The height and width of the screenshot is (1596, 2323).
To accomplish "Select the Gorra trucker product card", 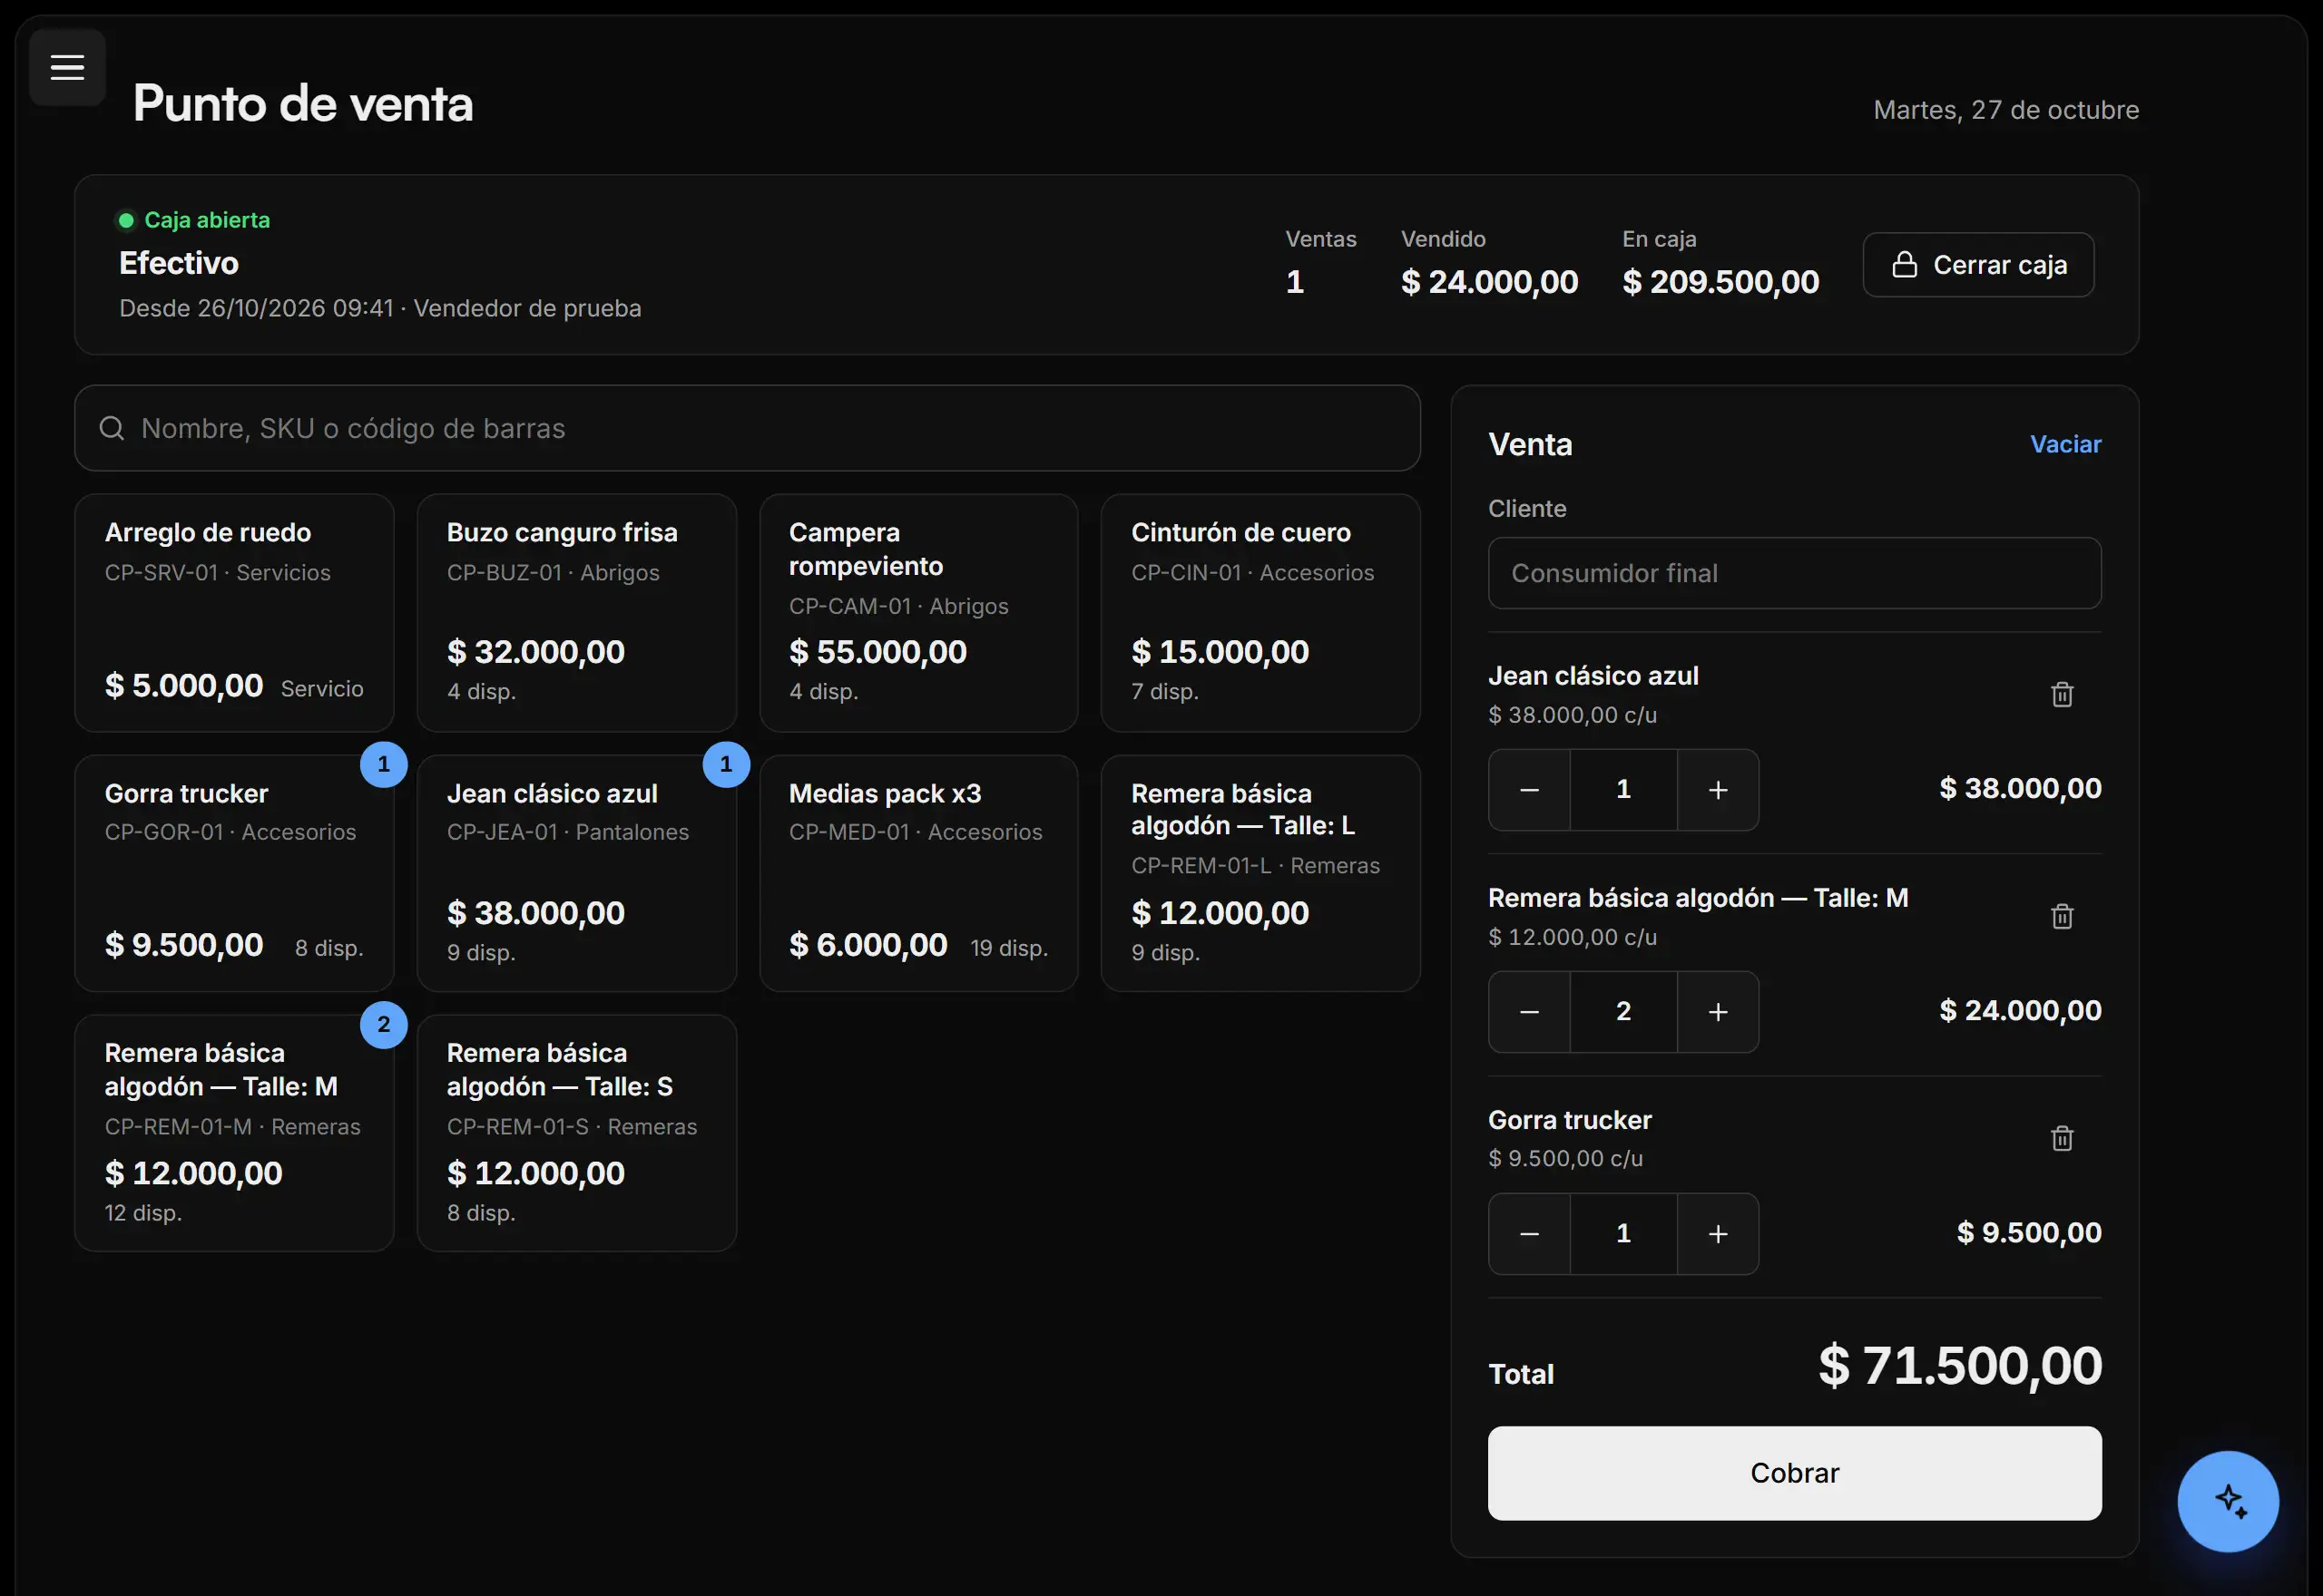I will click(234, 873).
